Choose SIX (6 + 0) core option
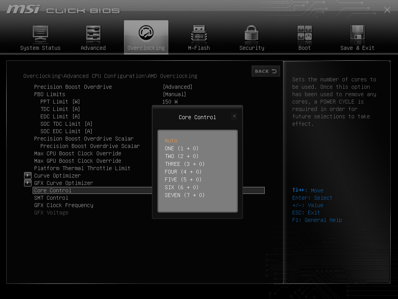Screen dimensions: 398x299 [182, 187]
